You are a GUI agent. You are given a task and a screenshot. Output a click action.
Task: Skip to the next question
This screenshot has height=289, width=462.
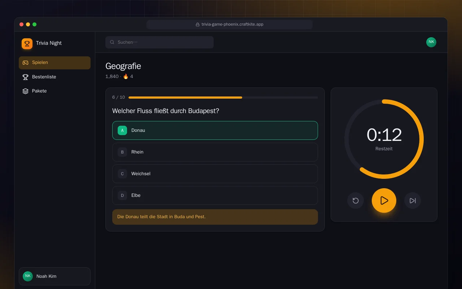pyautogui.click(x=413, y=200)
